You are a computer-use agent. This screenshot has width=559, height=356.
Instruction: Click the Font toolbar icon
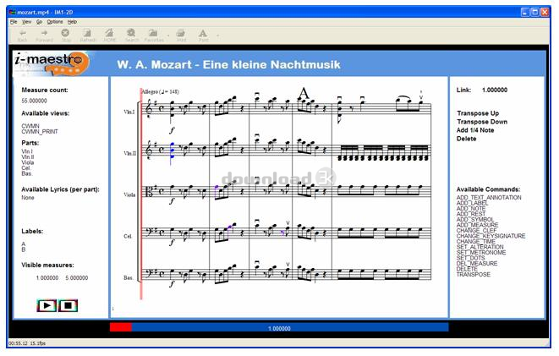(203, 34)
